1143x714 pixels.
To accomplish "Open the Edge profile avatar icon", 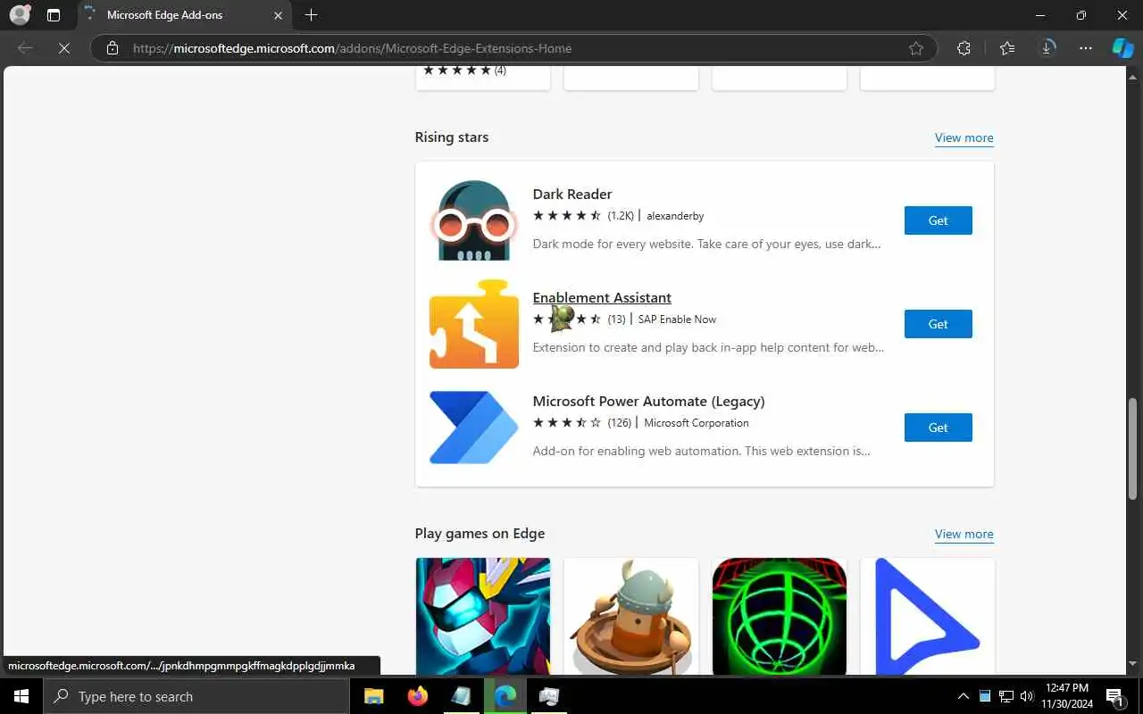I will coord(19,15).
